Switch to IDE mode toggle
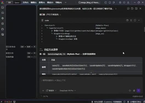The width and height of the screenshot is (145, 103). point(9,2)
